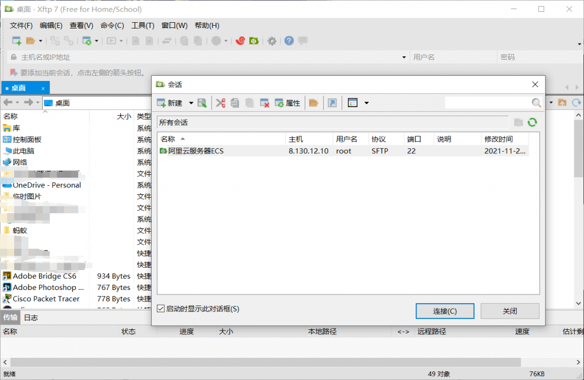The width and height of the screenshot is (584, 380).
Task: Click the copy icon in session dialog
Action: 234,103
